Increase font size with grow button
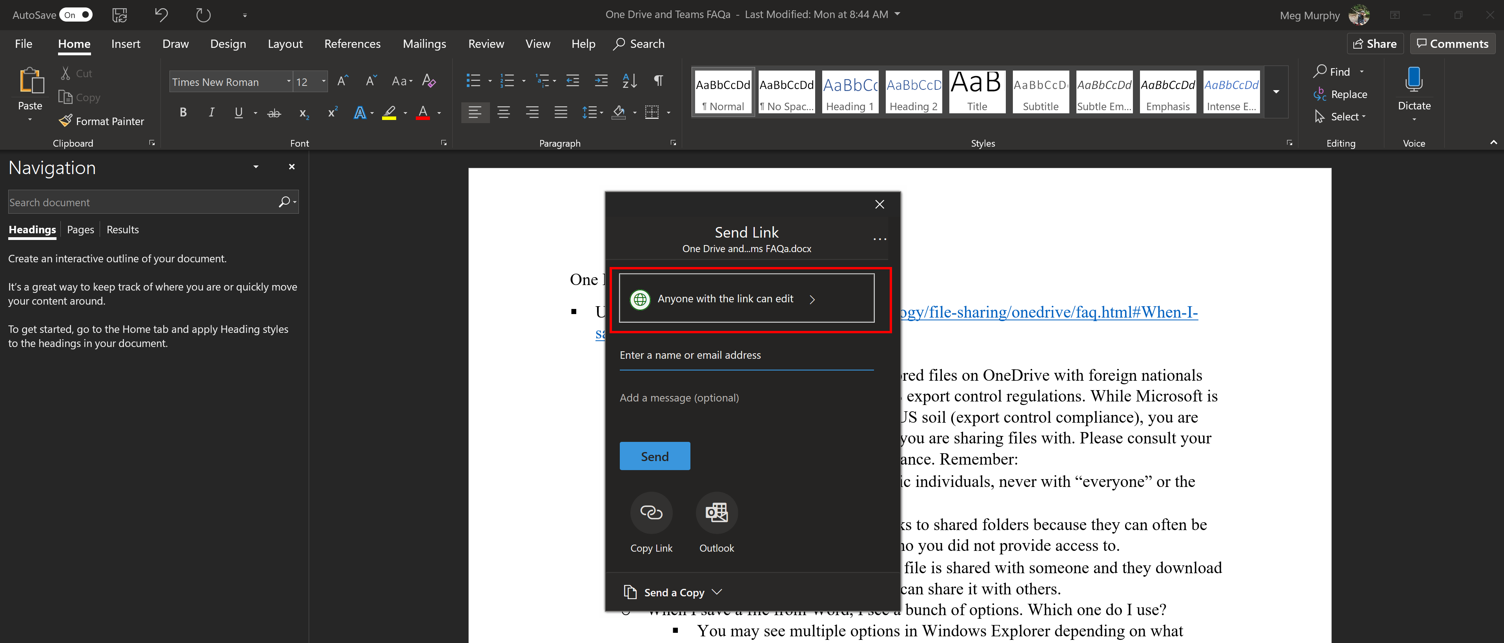Screen dimensions: 1504x643 343,81
